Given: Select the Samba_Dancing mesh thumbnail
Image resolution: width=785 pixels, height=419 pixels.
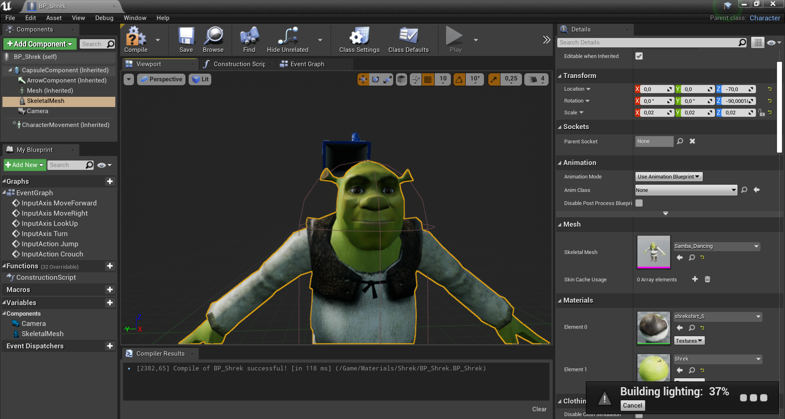Looking at the screenshot, I should point(654,252).
